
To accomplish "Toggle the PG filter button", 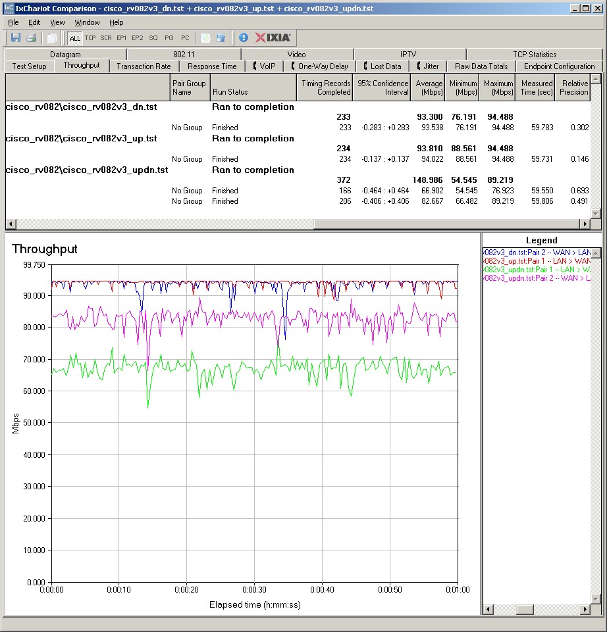I will click(169, 38).
